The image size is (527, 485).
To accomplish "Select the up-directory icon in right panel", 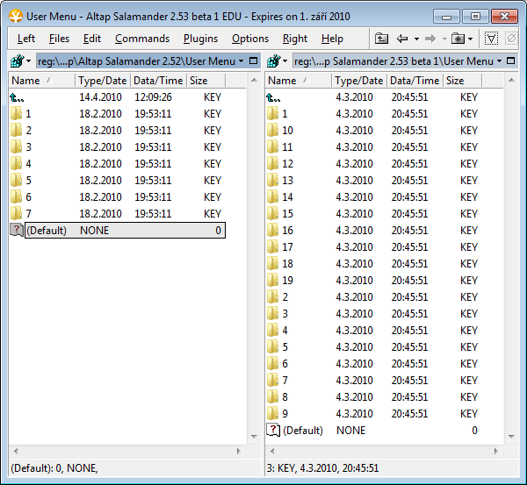I will (x=273, y=97).
